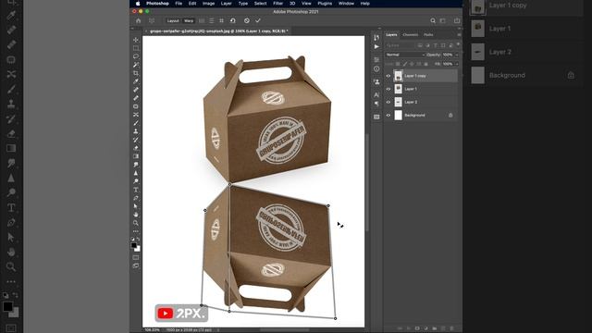Open the workspace switcher icon near Search
Viewport: 592px width, 333px height.
[x=443, y=20]
